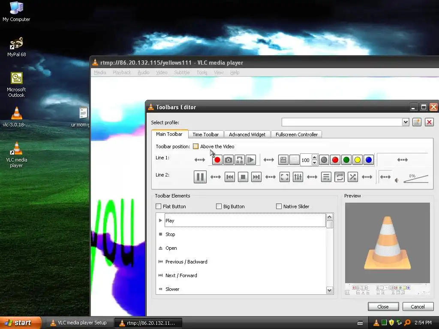Select Open in Toolbar Elements list

[241, 248]
